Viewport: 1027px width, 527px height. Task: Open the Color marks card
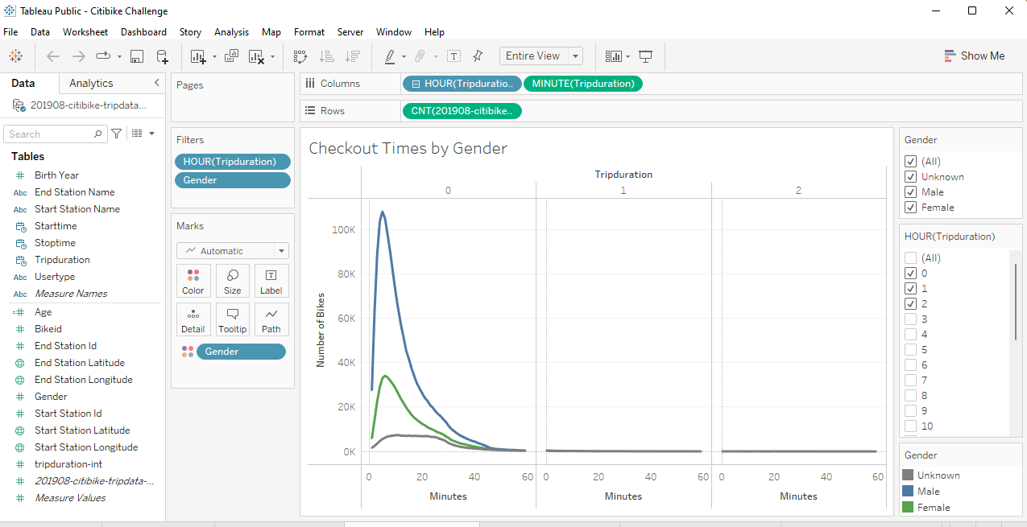[x=193, y=281]
